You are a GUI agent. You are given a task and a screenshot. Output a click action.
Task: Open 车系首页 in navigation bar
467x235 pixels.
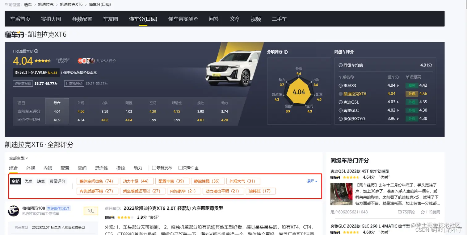pyautogui.click(x=20, y=19)
